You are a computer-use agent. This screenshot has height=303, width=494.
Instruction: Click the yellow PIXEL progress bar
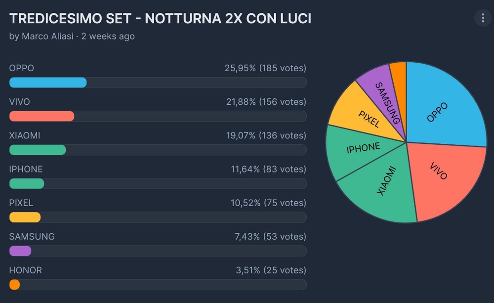coord(25,217)
